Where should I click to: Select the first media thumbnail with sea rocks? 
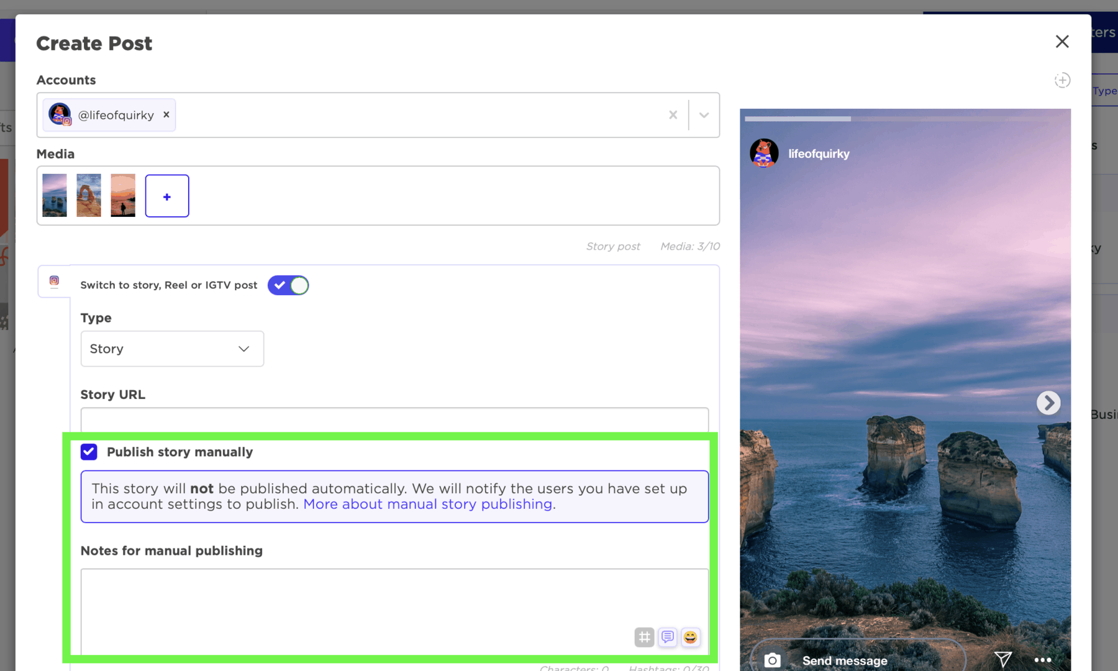(55, 195)
